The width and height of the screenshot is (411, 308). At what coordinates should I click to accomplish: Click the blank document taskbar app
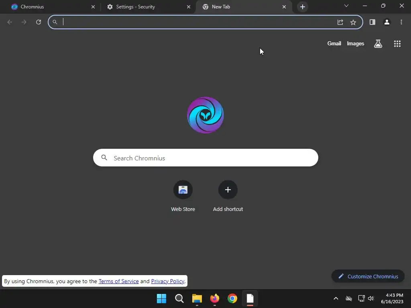[x=250, y=298]
